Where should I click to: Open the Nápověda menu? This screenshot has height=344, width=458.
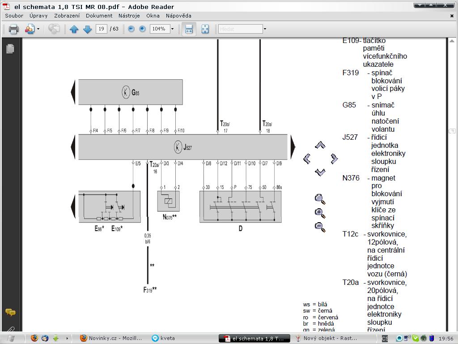(178, 16)
